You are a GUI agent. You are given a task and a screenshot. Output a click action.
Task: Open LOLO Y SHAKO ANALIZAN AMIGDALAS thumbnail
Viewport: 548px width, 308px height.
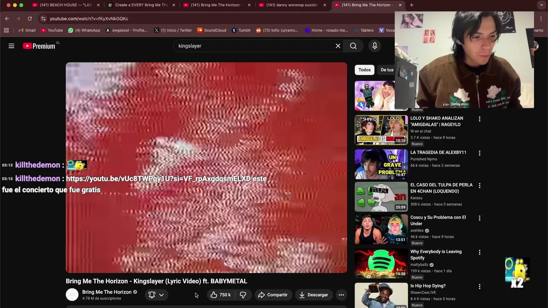(x=381, y=130)
